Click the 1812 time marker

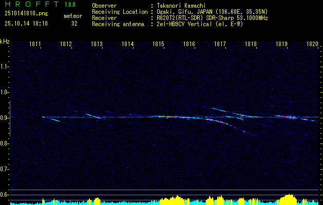tap(66, 44)
